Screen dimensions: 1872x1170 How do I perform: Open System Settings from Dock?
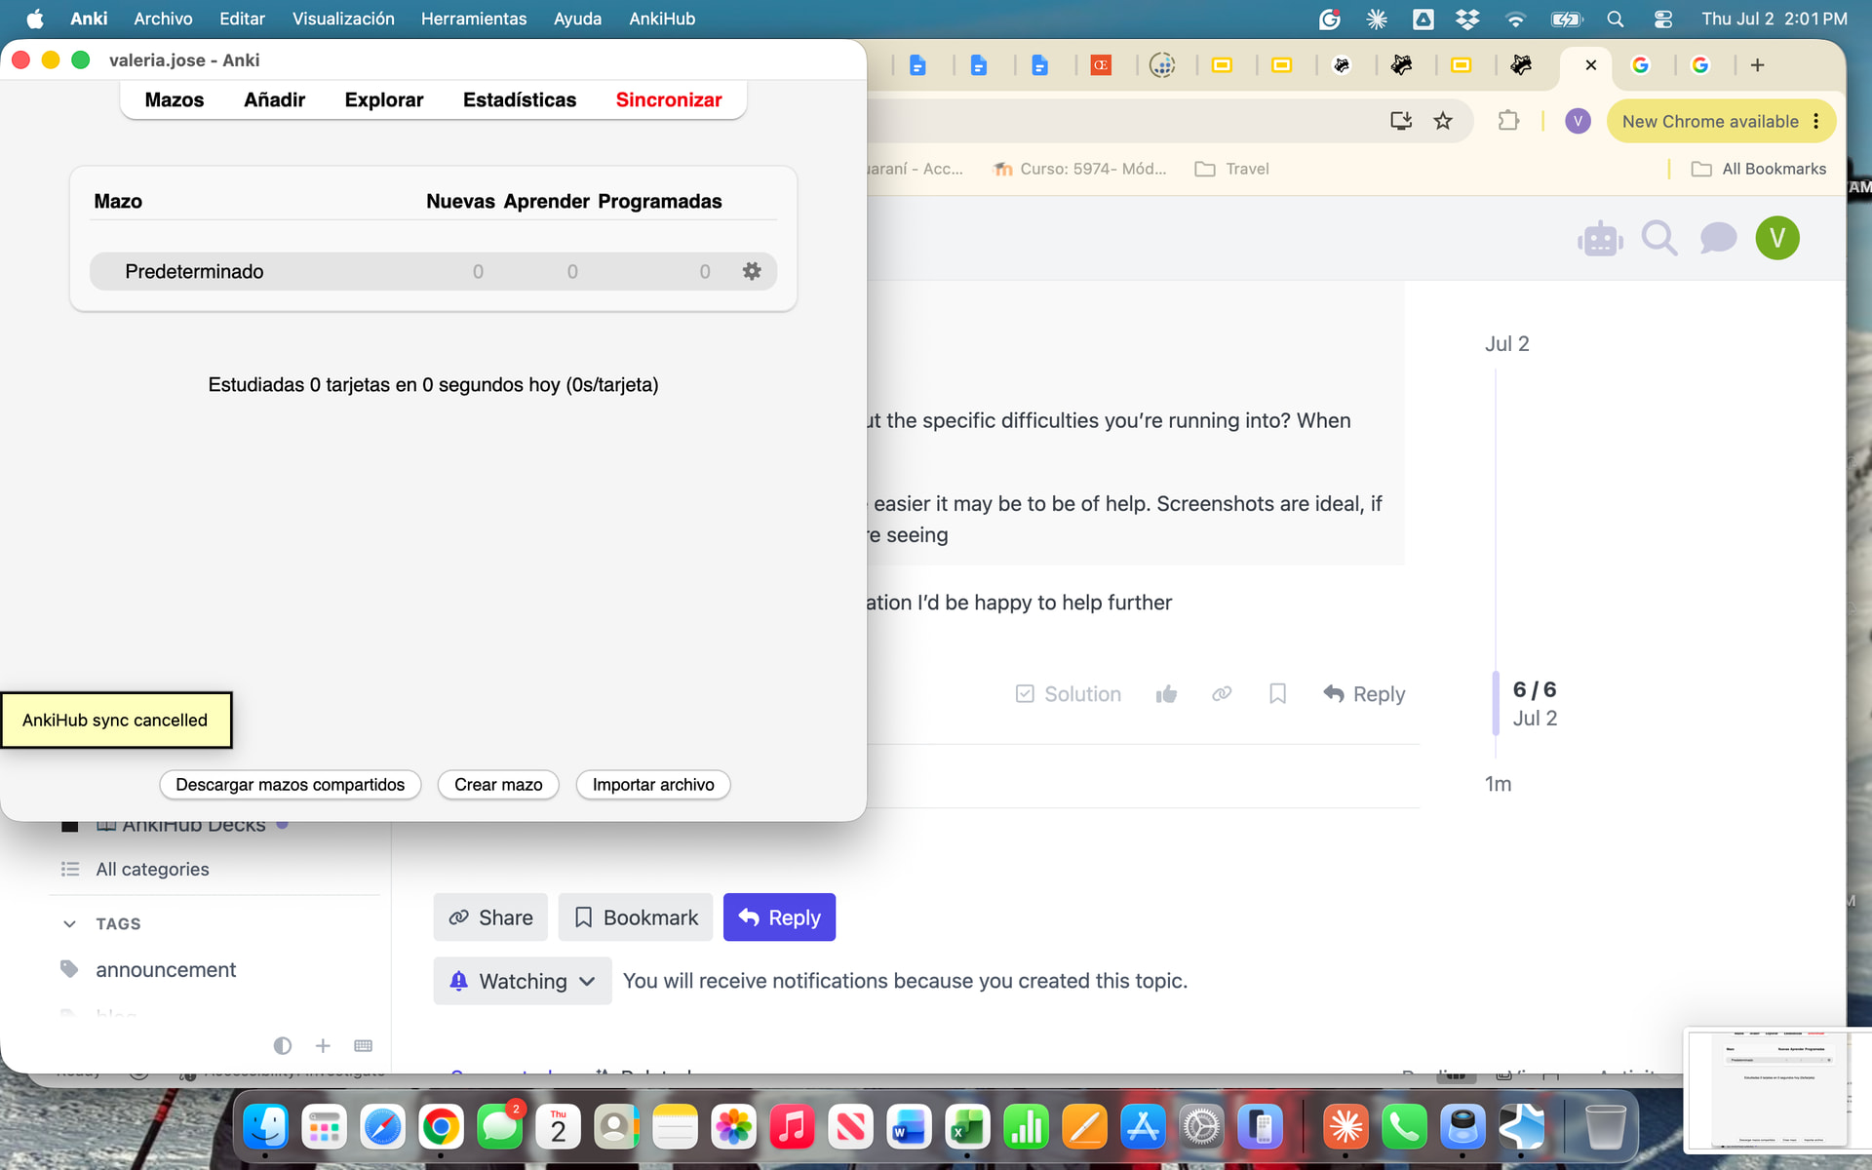[1201, 1127]
